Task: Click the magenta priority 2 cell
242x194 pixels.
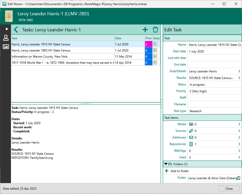Action: coord(148,44)
